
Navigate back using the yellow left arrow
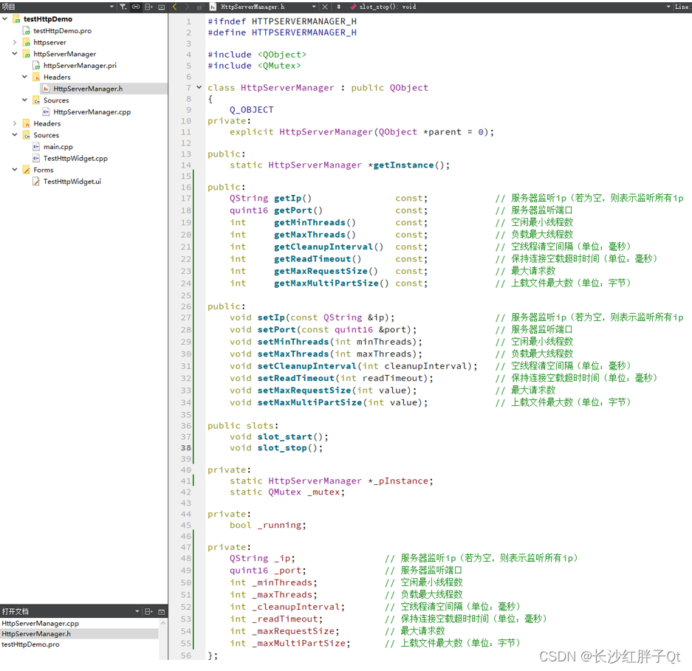(x=174, y=7)
